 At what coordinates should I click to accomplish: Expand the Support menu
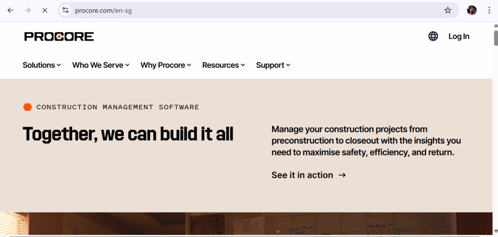click(x=273, y=65)
